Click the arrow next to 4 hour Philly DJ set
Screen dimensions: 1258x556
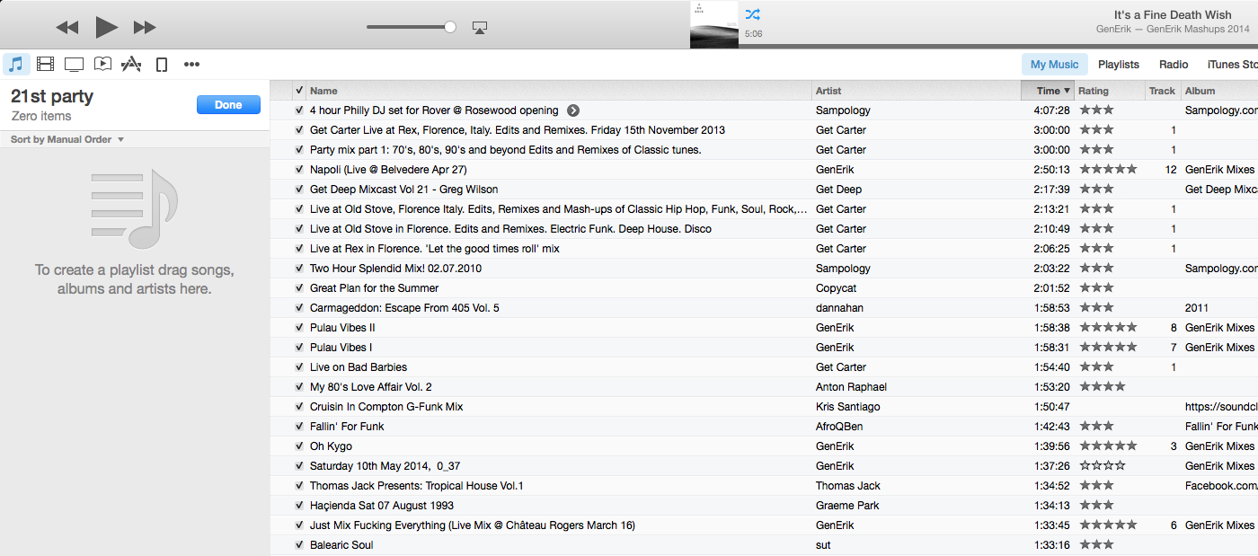click(x=573, y=110)
